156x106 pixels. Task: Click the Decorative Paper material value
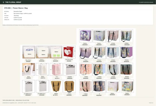click(x=18, y=11)
